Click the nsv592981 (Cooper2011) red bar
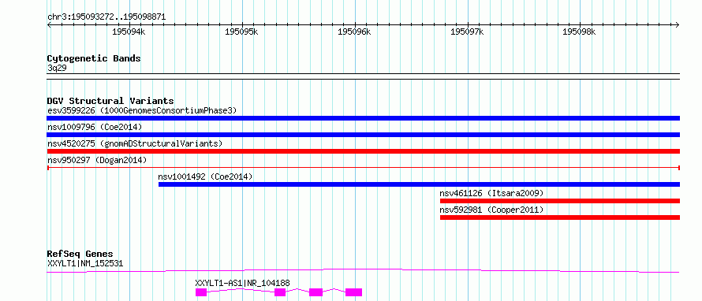702x301 pixels. click(560, 217)
